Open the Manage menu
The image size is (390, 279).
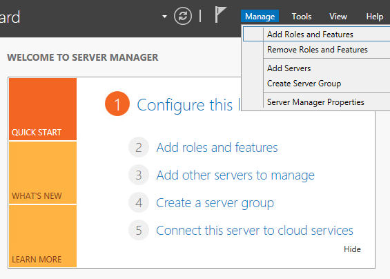(260, 17)
